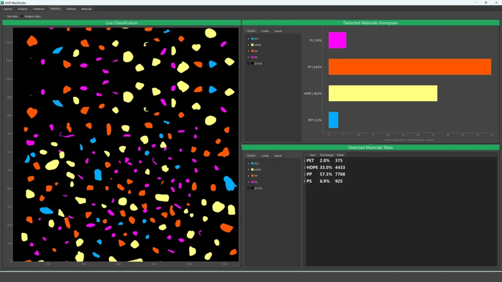This screenshot has height=282, width=502.
Task: Open Config tab in Histogram panel
Action: (x=264, y=31)
